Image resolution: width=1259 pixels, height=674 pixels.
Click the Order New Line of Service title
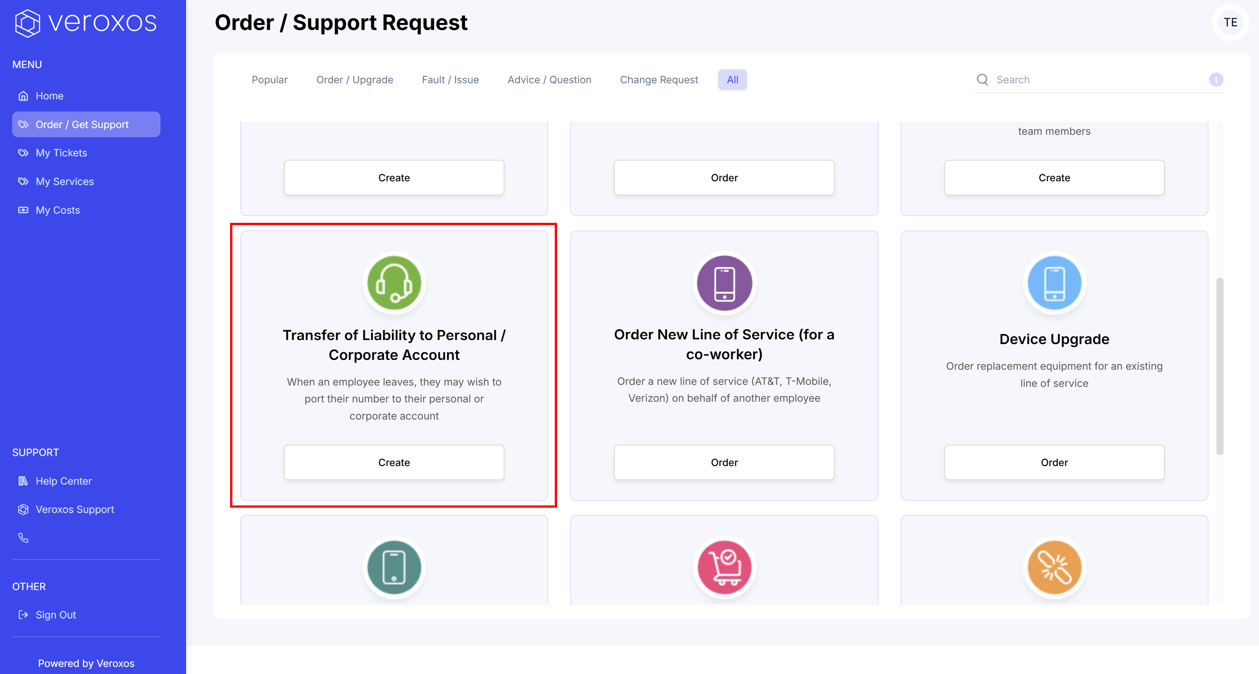coord(724,344)
